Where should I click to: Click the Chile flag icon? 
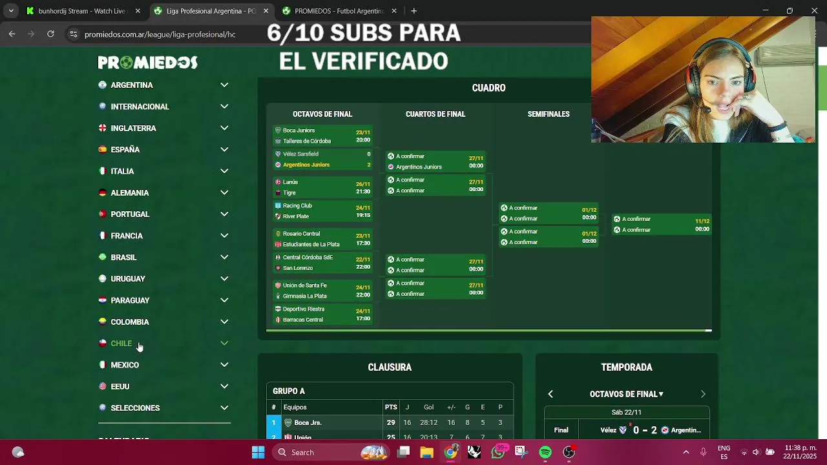tap(102, 343)
